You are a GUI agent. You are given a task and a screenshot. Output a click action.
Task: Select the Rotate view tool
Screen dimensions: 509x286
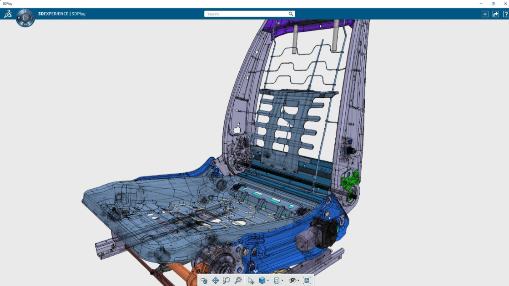click(204, 281)
